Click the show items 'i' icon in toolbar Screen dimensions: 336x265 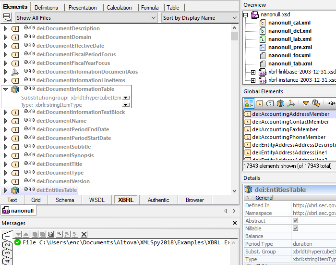tap(259, 103)
